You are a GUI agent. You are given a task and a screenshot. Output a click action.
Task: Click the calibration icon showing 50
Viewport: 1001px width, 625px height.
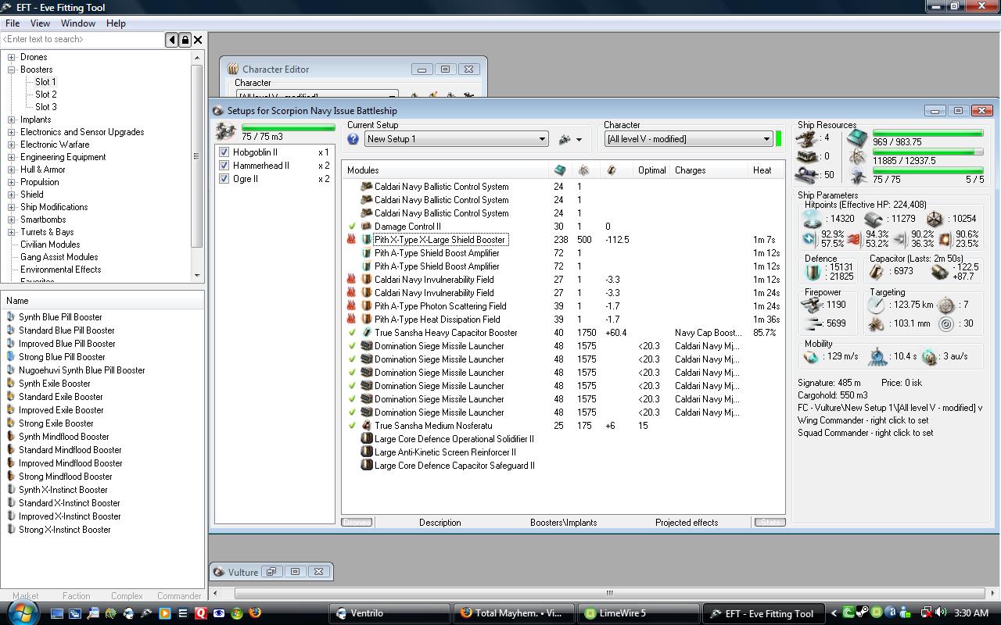[x=807, y=175]
